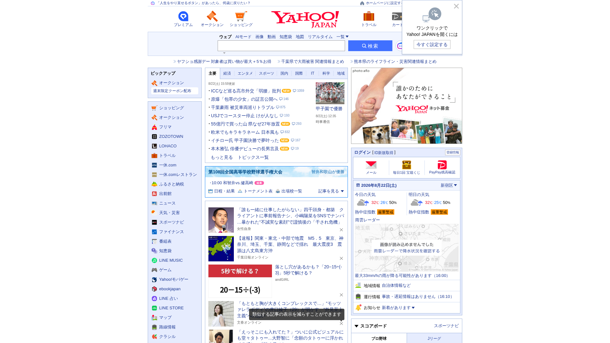Image resolution: width=610 pixels, height=343 pixels.
Task: Click into the web search text field
Action: (281, 46)
